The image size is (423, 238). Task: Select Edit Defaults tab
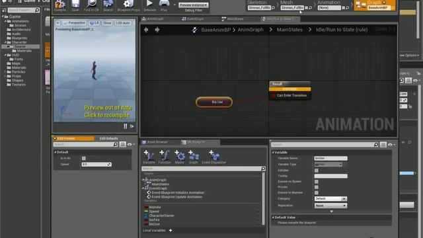point(108,138)
